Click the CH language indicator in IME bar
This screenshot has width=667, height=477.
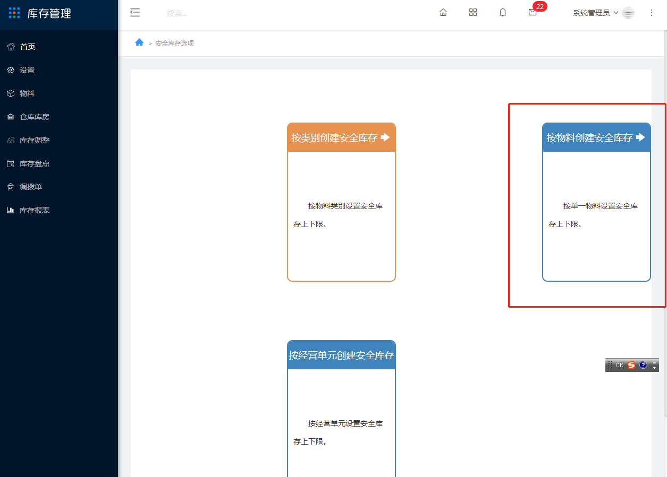[x=620, y=365]
